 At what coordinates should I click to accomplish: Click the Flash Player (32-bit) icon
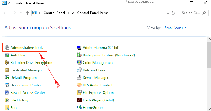(79, 100)
